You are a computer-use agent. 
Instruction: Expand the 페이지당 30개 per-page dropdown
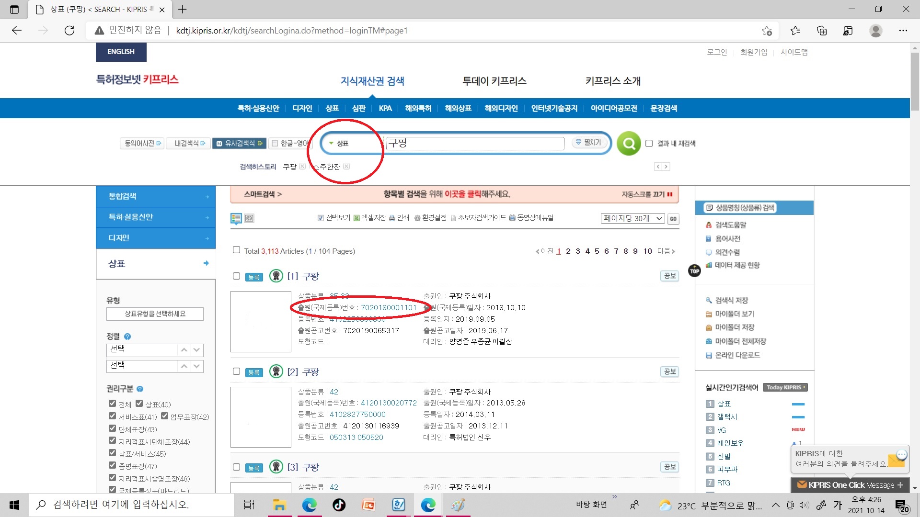coord(632,218)
